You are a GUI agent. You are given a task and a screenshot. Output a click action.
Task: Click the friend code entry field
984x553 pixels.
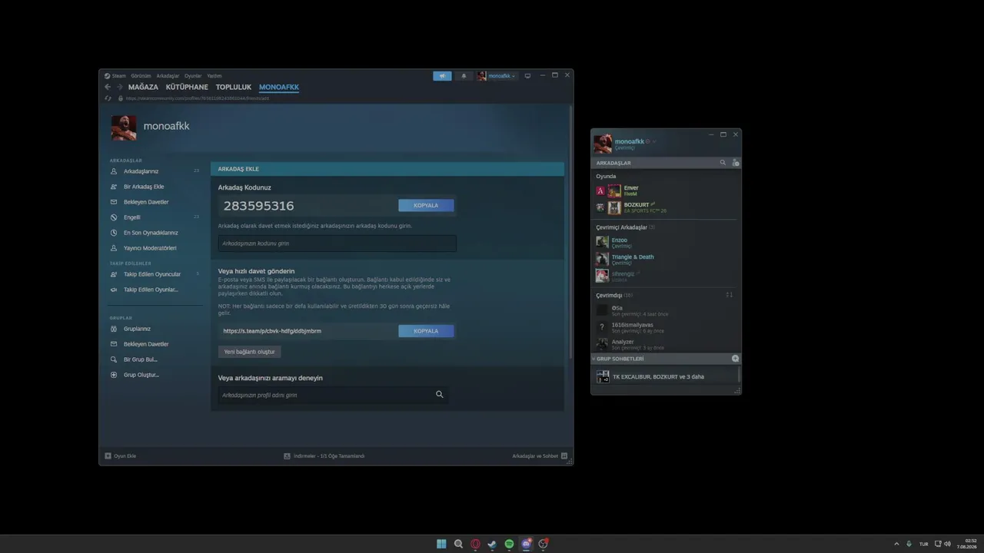(337, 243)
